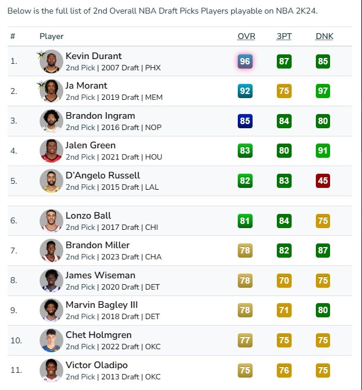Click Lonzo Ball's avatar image

[x=51, y=221]
